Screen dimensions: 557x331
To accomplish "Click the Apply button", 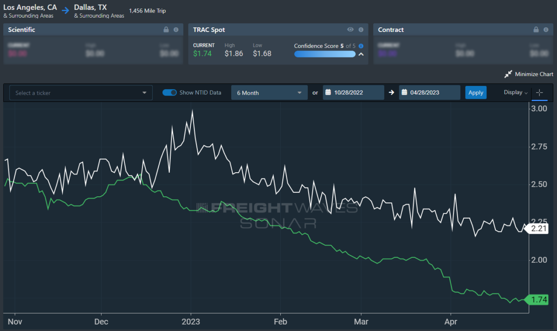I will (476, 92).
